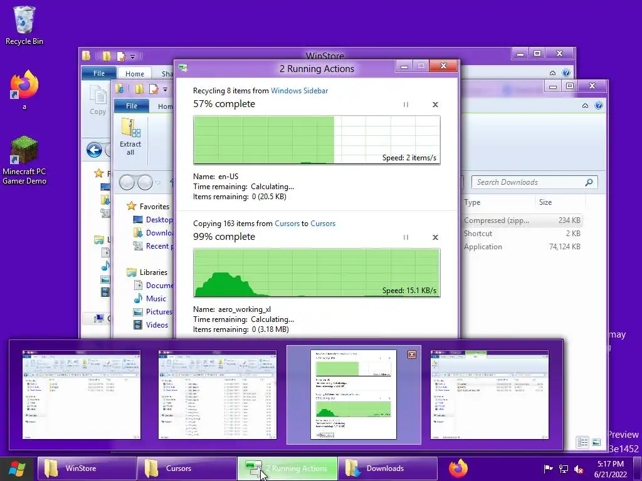Image resolution: width=642 pixels, height=481 pixels.
Task: Cancel the Recycling 8 items operation
Action: click(x=435, y=105)
